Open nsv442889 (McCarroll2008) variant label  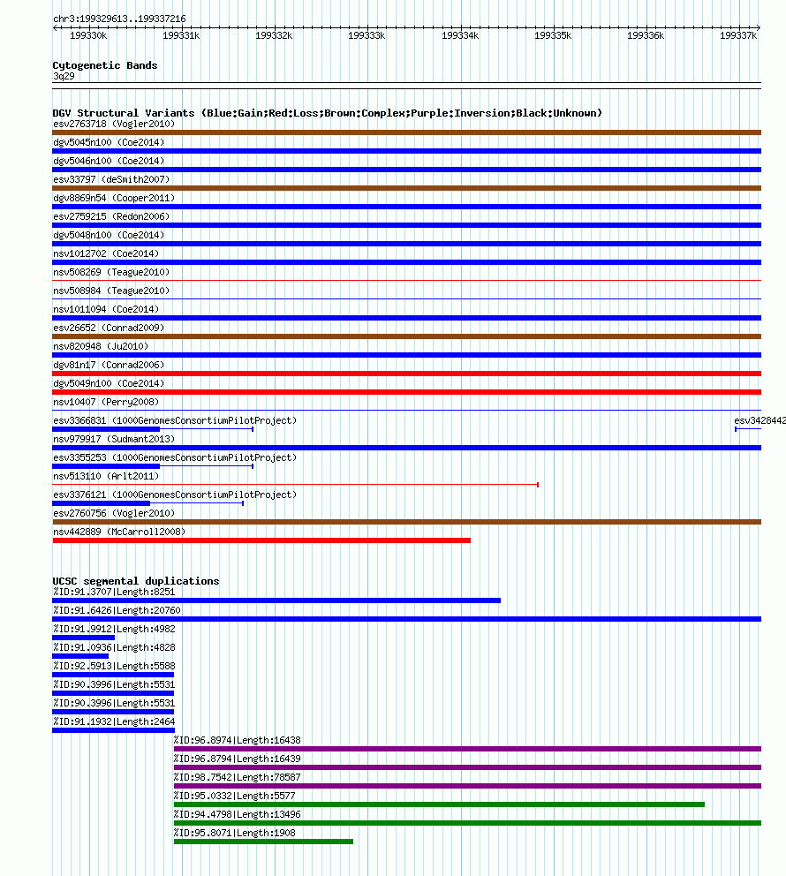pyautogui.click(x=119, y=532)
